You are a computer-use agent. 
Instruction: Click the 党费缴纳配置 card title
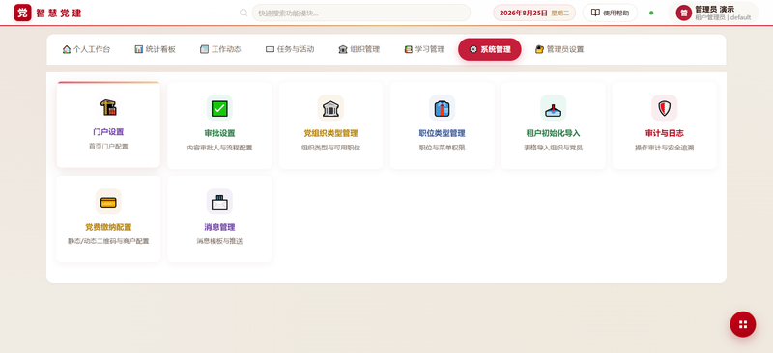coord(108,227)
